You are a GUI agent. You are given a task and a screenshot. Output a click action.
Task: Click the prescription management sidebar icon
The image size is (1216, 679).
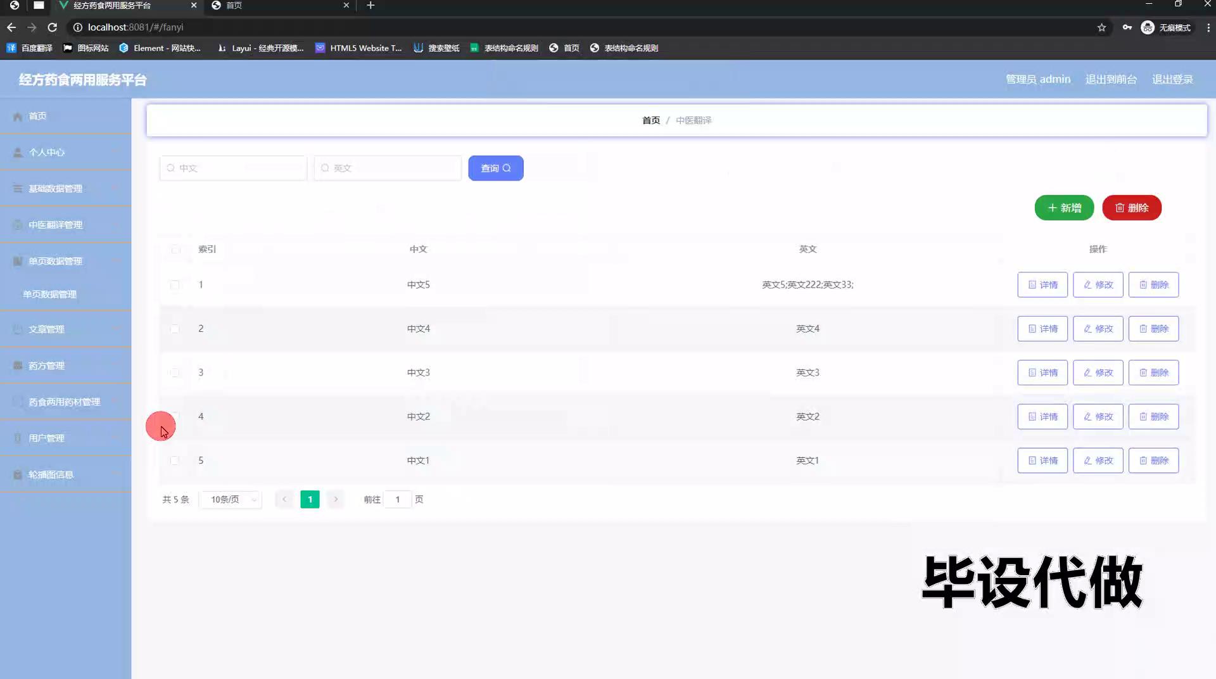[x=18, y=366]
